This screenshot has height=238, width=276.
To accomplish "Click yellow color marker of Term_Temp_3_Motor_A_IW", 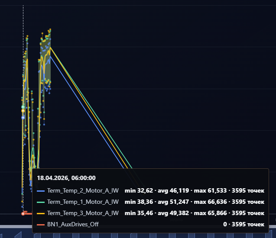I will [x=41, y=213].
